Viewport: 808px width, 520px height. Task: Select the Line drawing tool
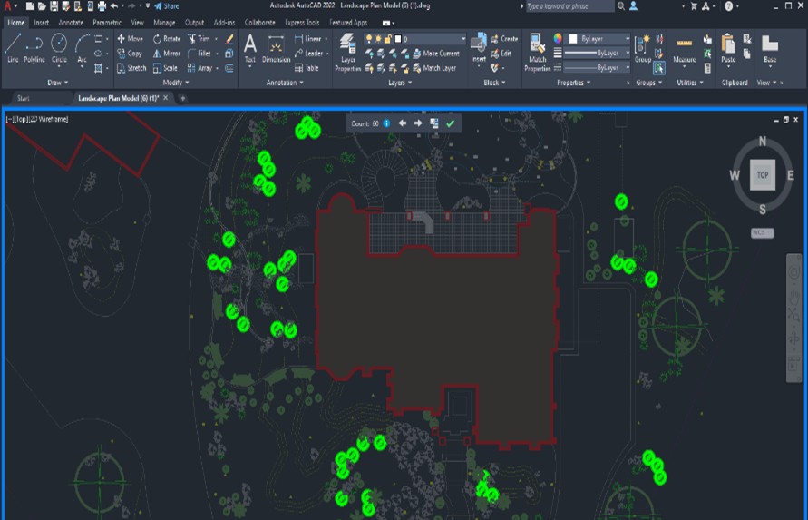pyautogui.click(x=13, y=47)
